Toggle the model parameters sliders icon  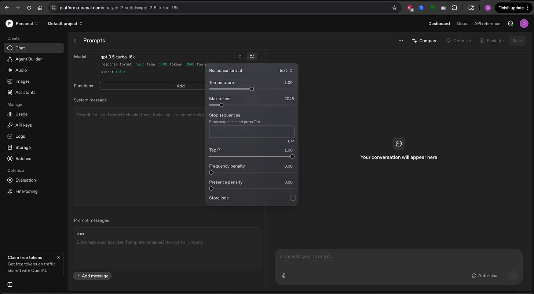pyautogui.click(x=252, y=57)
